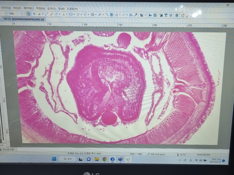
Task: Select the pentagon polygon tool
Action: coord(117,15)
